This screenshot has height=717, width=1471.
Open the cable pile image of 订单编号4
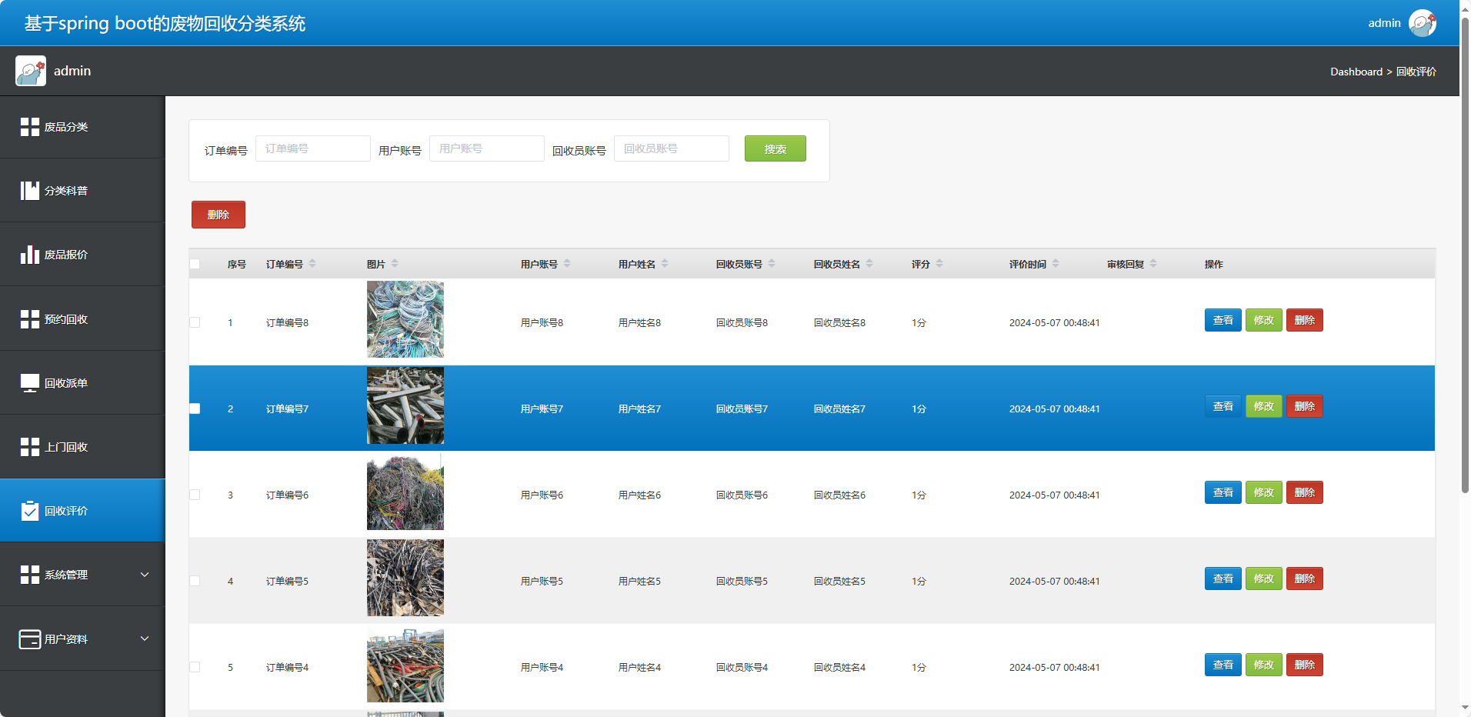405,665
